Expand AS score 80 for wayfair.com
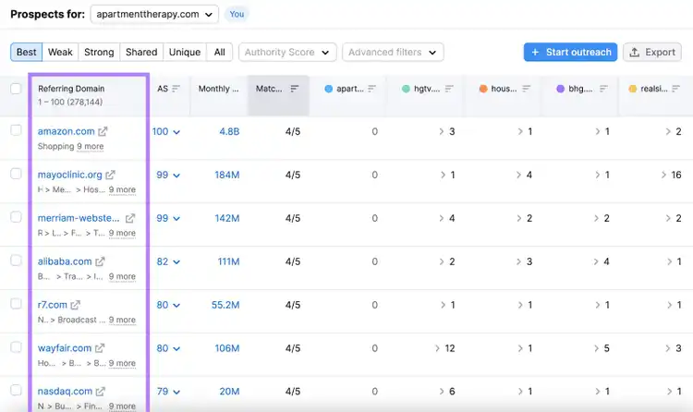The image size is (693, 412). click(168, 348)
